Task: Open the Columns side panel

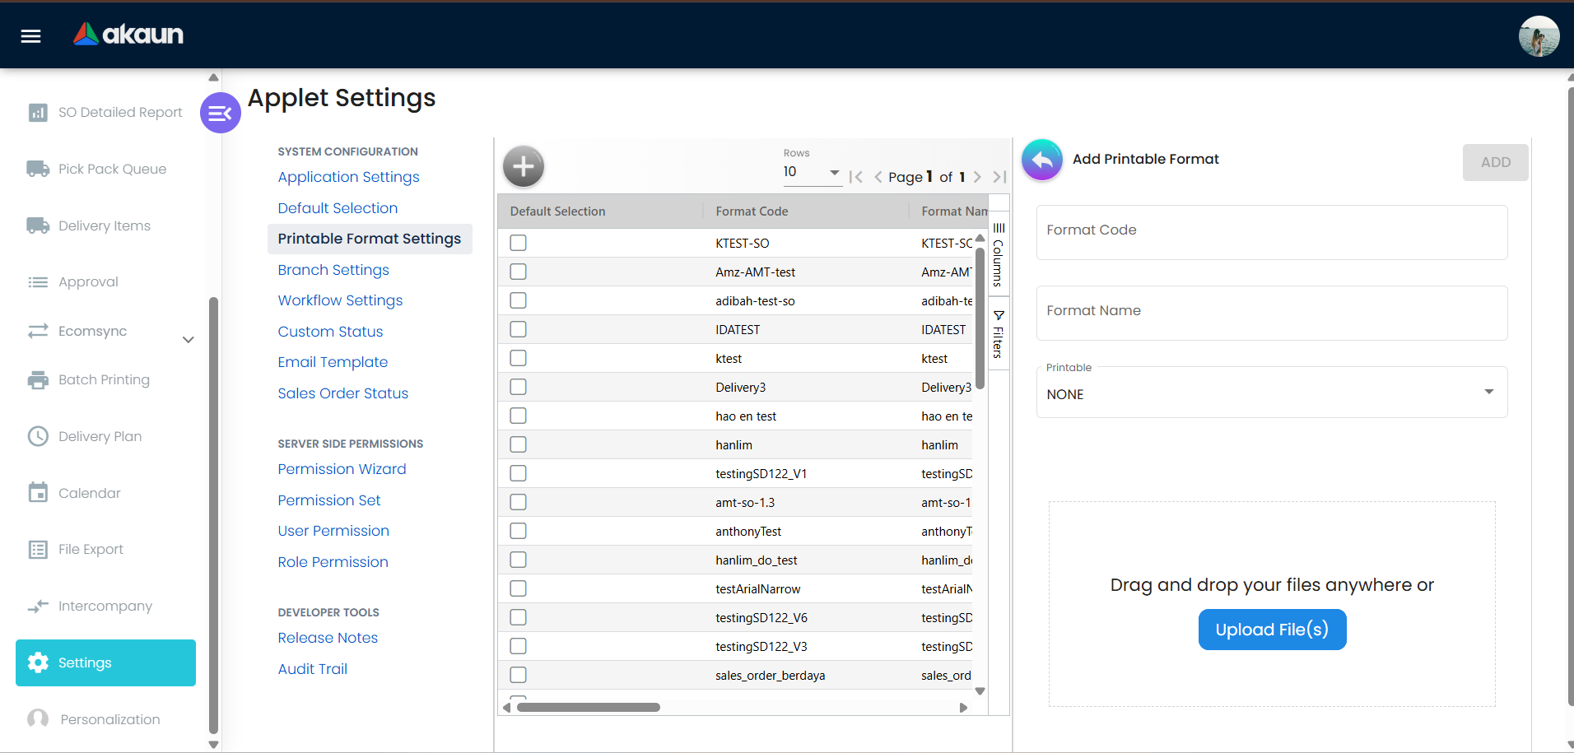Action: (x=998, y=254)
